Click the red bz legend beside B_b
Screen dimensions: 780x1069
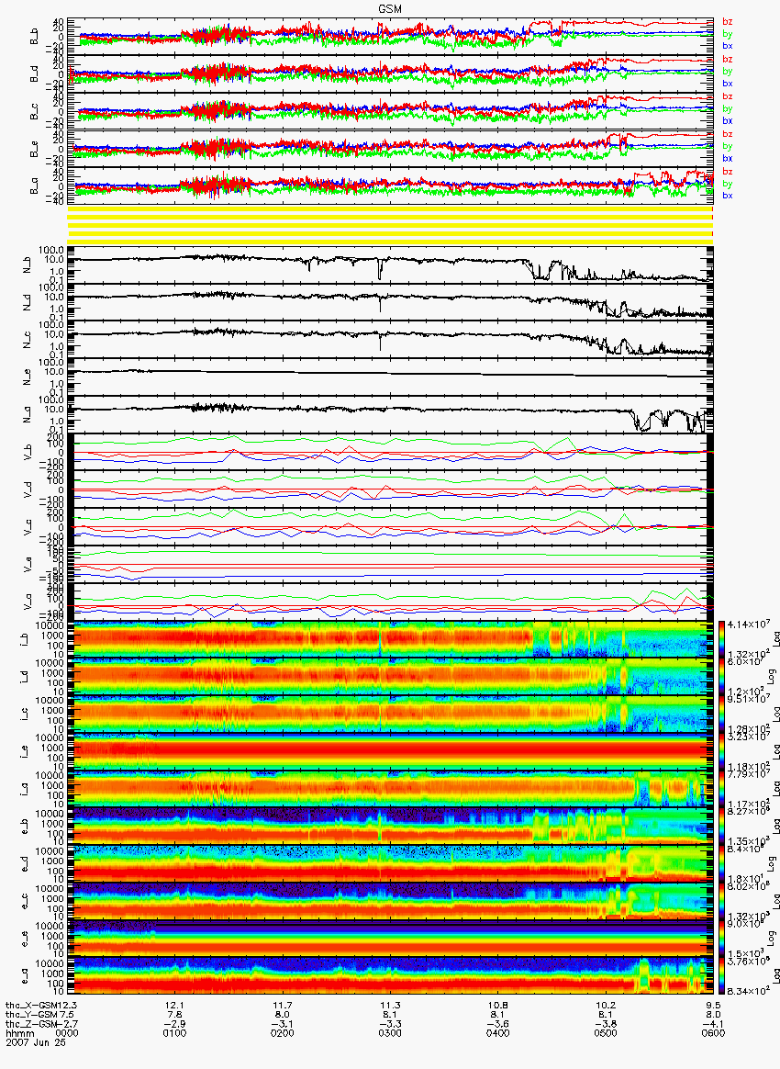pos(727,22)
